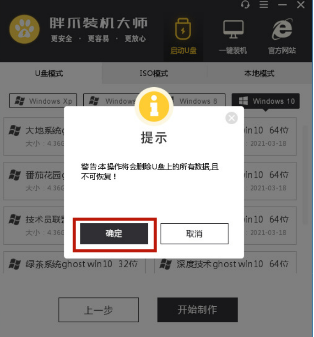Select the Windows 10 category
The width and height of the screenshot is (314, 337).
(265, 101)
